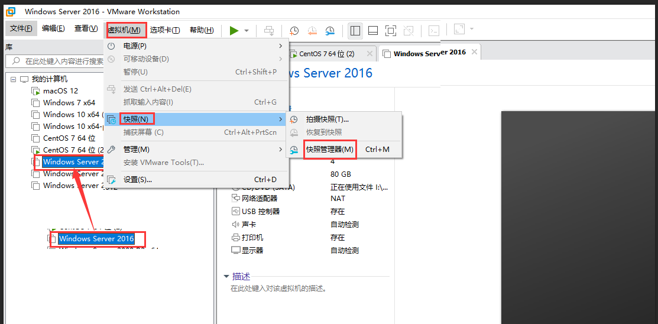Click the Send Ctrl+Alt+Del toolbar icon
This screenshot has width=658, height=324.
(268, 30)
